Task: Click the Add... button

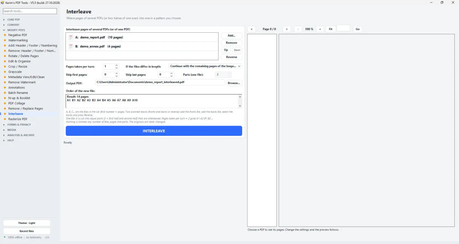Action: click(231, 36)
